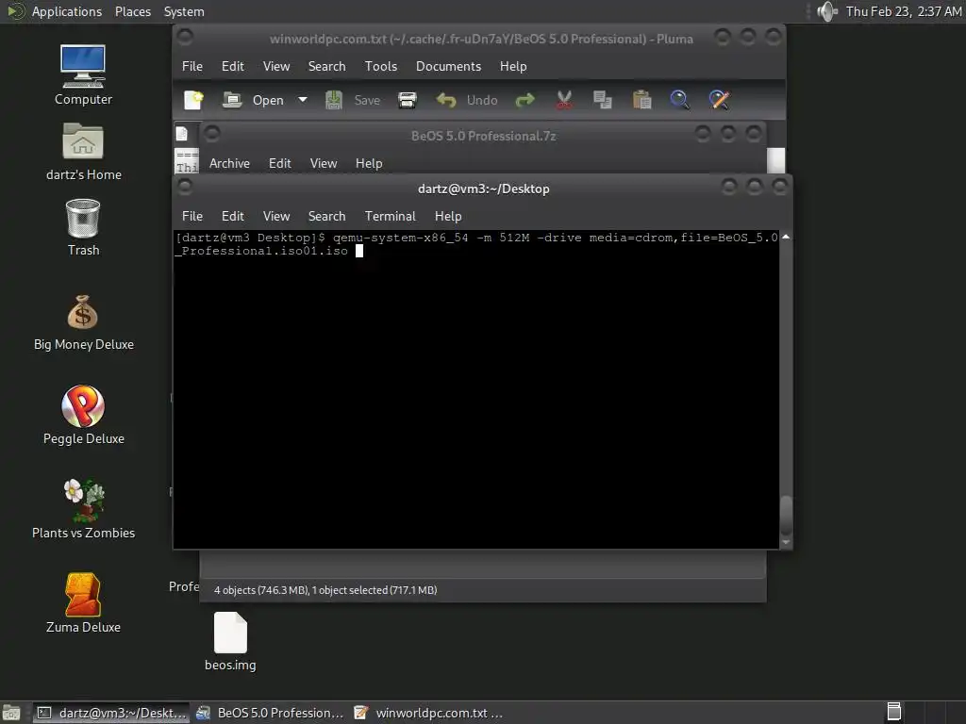Open the Help menu in BeOS archive window

[369, 163]
